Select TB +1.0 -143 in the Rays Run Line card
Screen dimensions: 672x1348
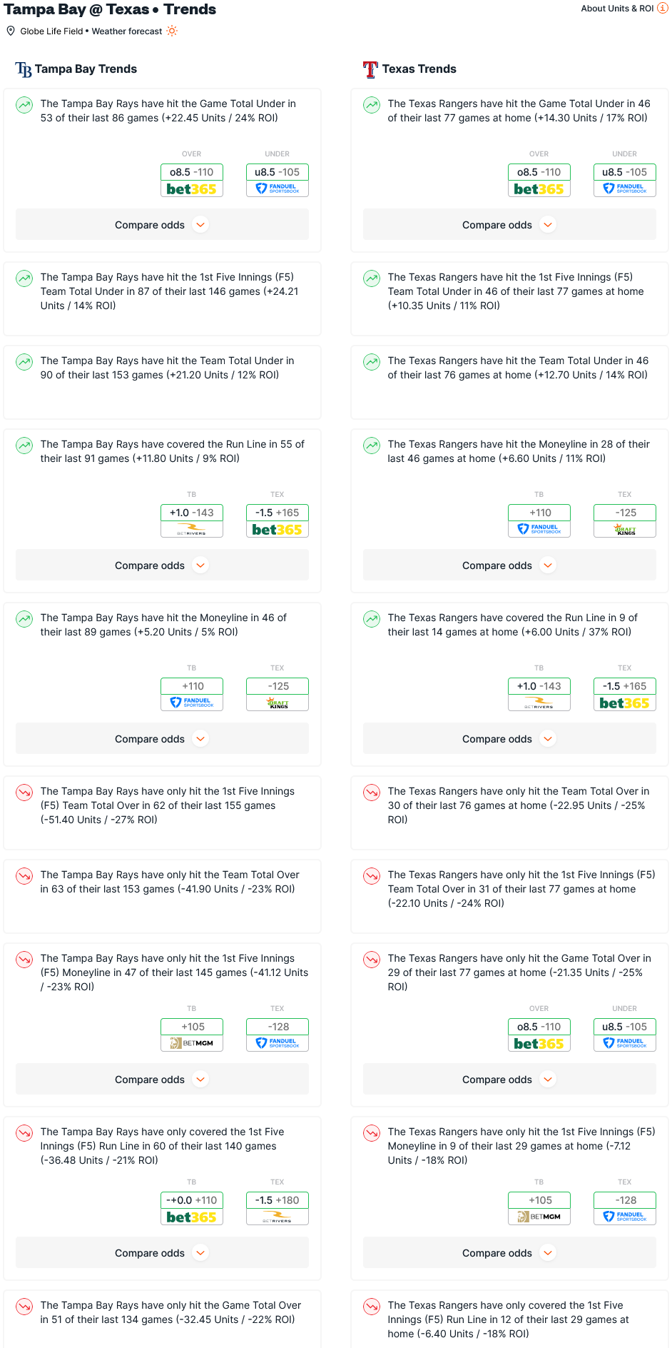point(192,513)
